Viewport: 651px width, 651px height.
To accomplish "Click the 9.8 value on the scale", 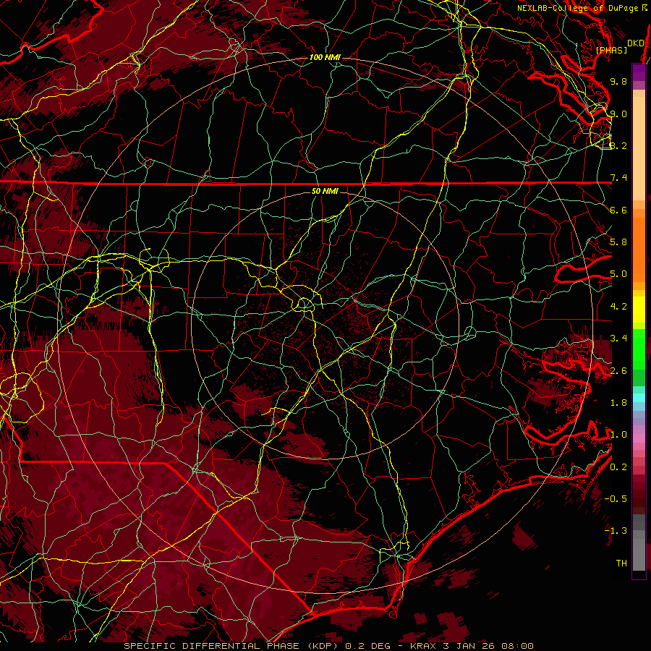I will (x=618, y=81).
